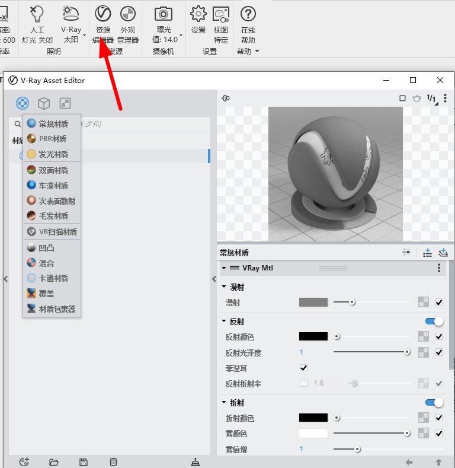Toggle the Refraction (折射) switch
This screenshot has height=468, width=455.
point(434,403)
